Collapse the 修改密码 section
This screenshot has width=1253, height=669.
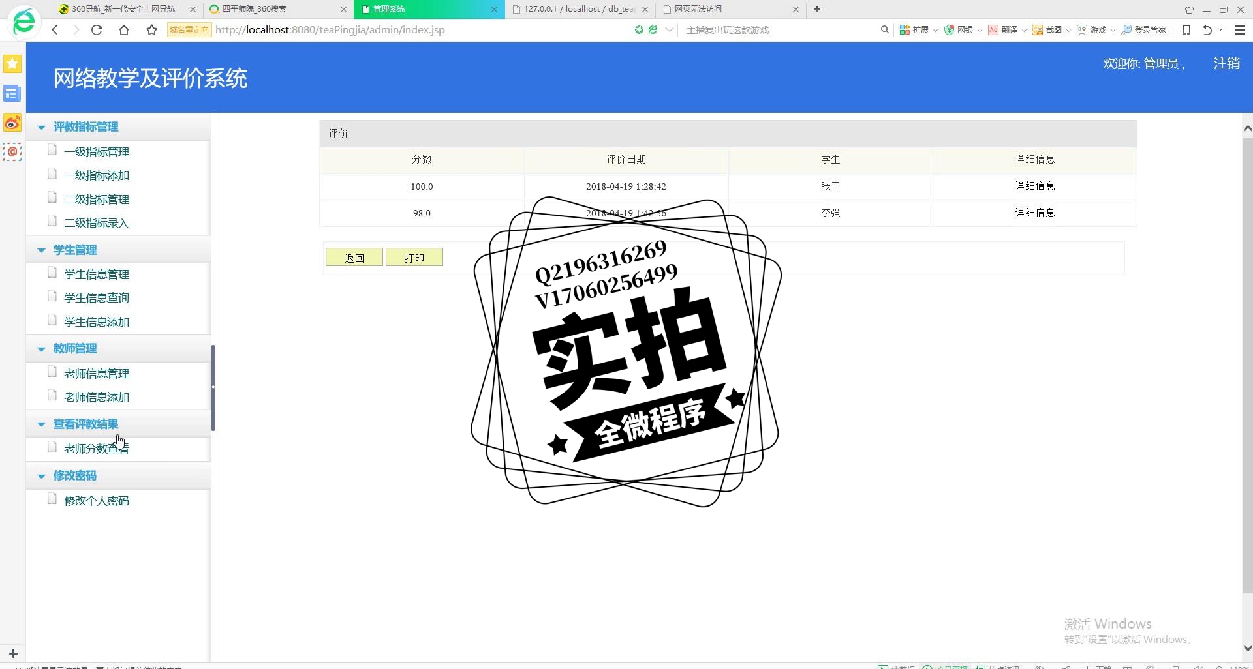point(41,476)
